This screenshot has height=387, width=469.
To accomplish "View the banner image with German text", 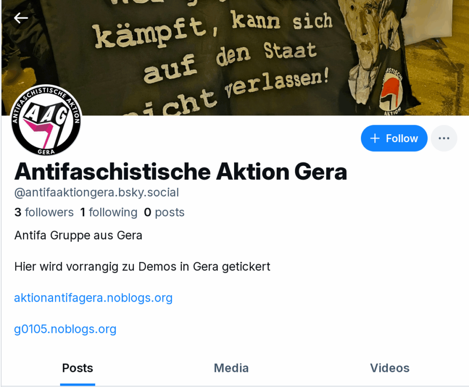I will (x=235, y=57).
